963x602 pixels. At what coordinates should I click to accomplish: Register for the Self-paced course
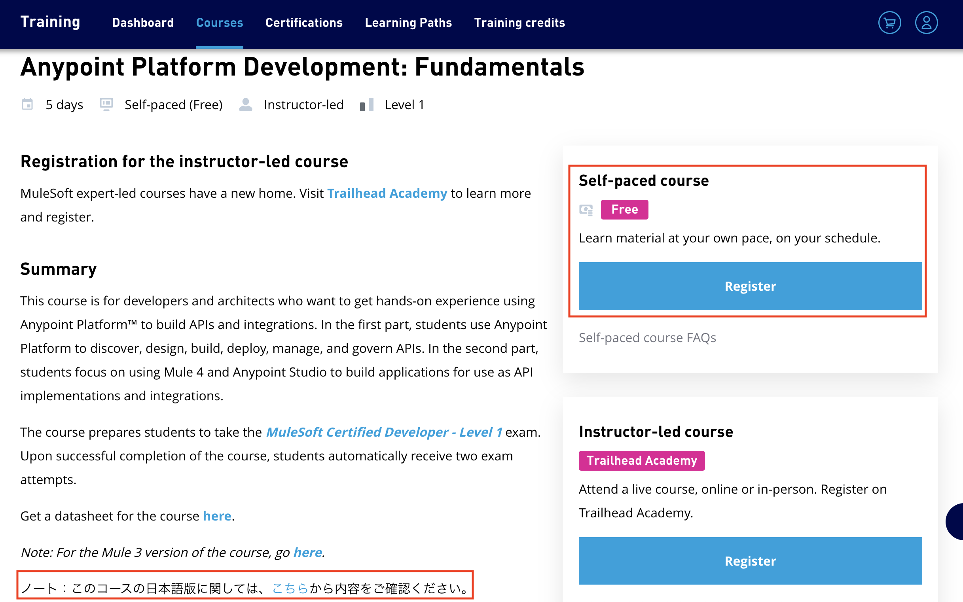click(x=750, y=286)
